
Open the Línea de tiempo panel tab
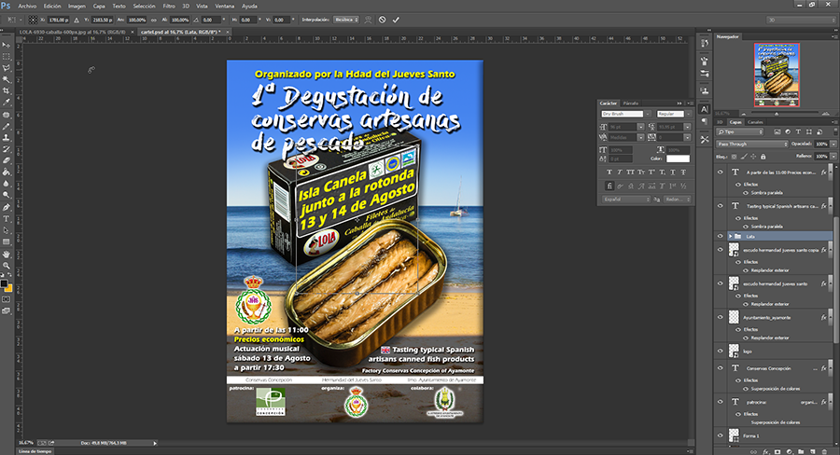35,451
